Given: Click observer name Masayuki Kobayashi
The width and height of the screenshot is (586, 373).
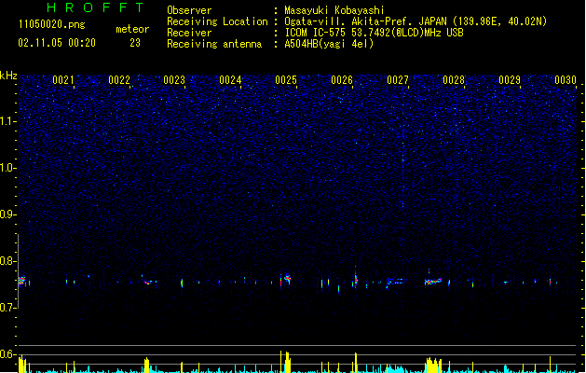Looking at the screenshot, I should pos(334,10).
